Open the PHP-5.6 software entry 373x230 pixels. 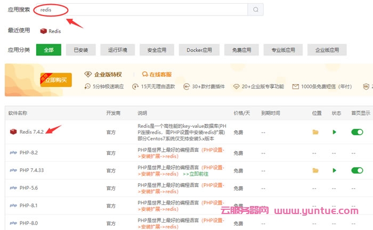(x=28, y=188)
